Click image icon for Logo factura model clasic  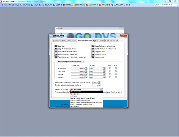click(56, 49)
